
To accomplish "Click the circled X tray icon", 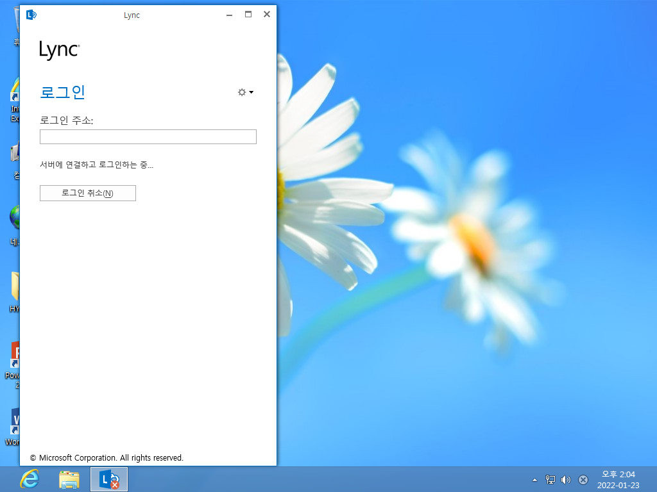I will [x=583, y=480].
